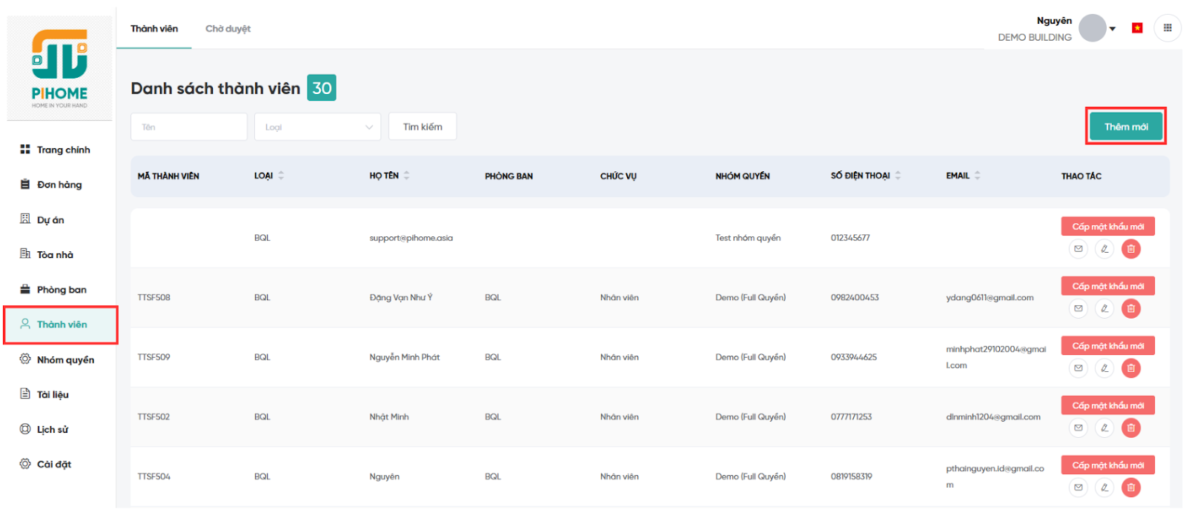Click the Tìm kiếm search button
The image size is (1186, 515).
pos(423,127)
